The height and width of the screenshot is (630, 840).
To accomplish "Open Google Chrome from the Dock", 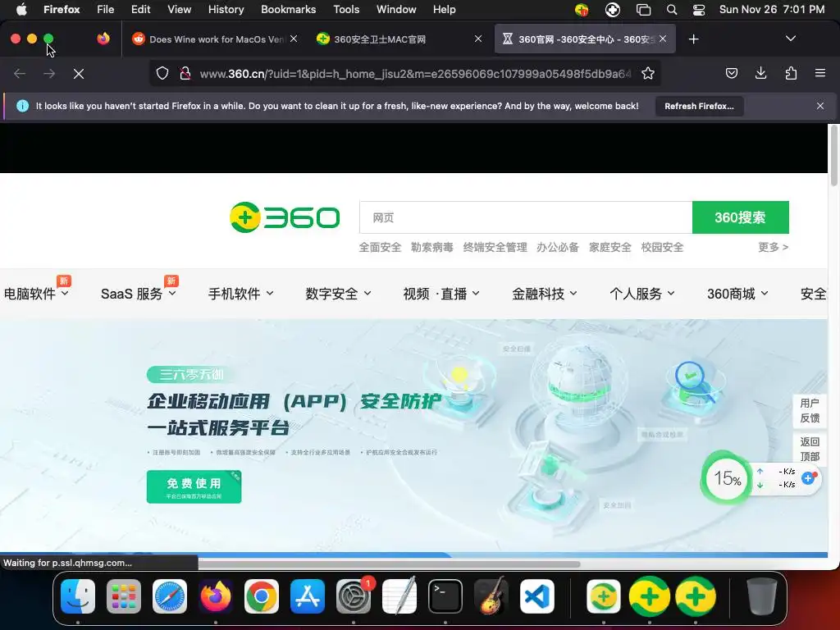I will tap(262, 596).
